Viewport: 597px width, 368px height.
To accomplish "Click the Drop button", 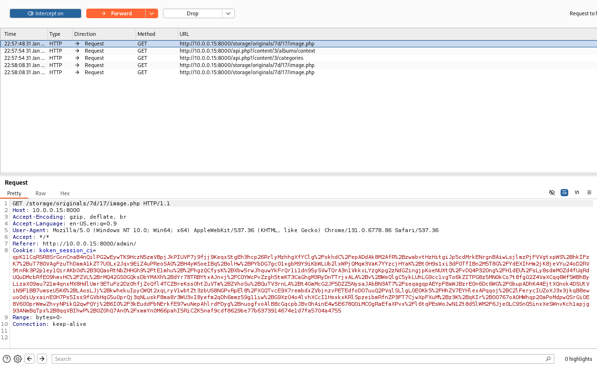I will coord(193,13).
